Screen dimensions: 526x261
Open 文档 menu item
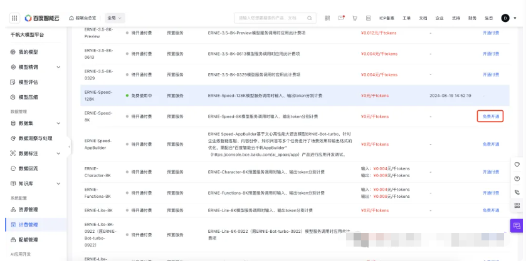pos(423,18)
